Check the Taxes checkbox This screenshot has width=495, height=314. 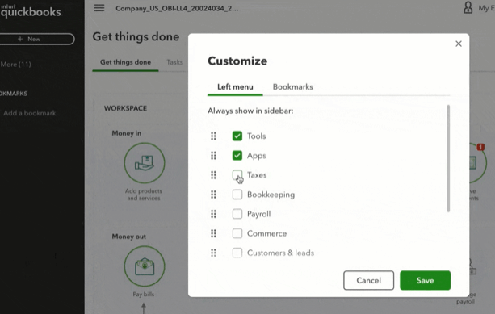click(237, 175)
